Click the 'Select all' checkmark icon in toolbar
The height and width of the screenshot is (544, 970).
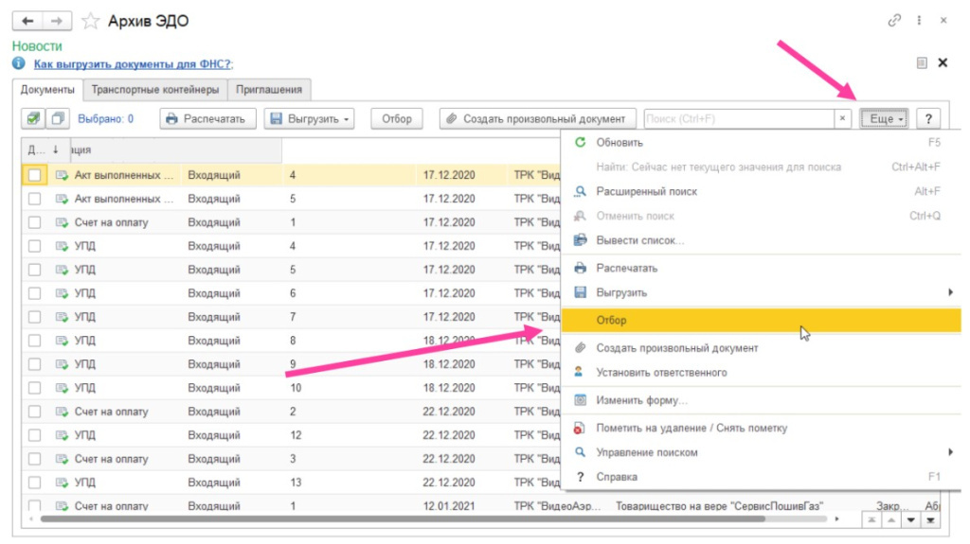coord(33,119)
